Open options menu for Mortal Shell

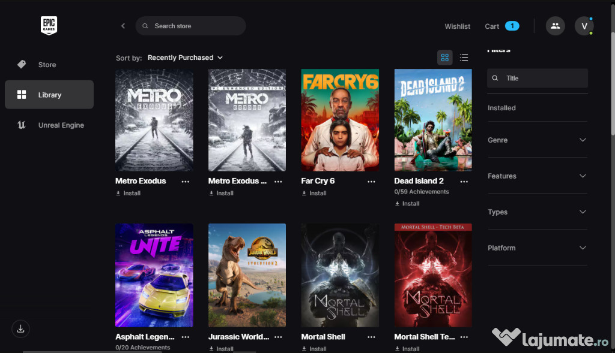coord(371,337)
